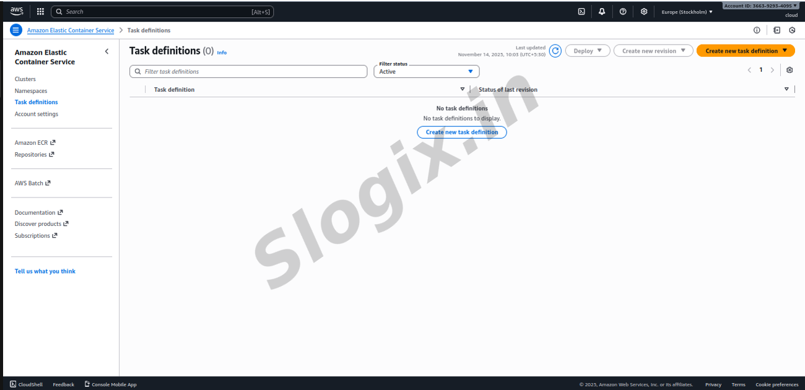Collapse the ECS sidebar panel

tap(107, 51)
